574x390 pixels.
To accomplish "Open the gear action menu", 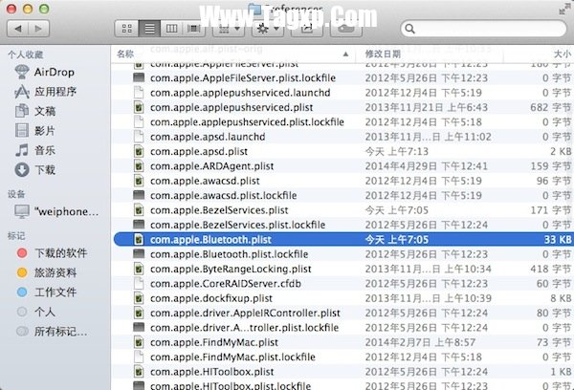I will click(268, 29).
